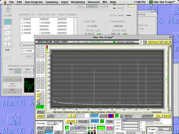Open the Spectrogram menu
Screen dimensions: 179x134
(33, 2)
